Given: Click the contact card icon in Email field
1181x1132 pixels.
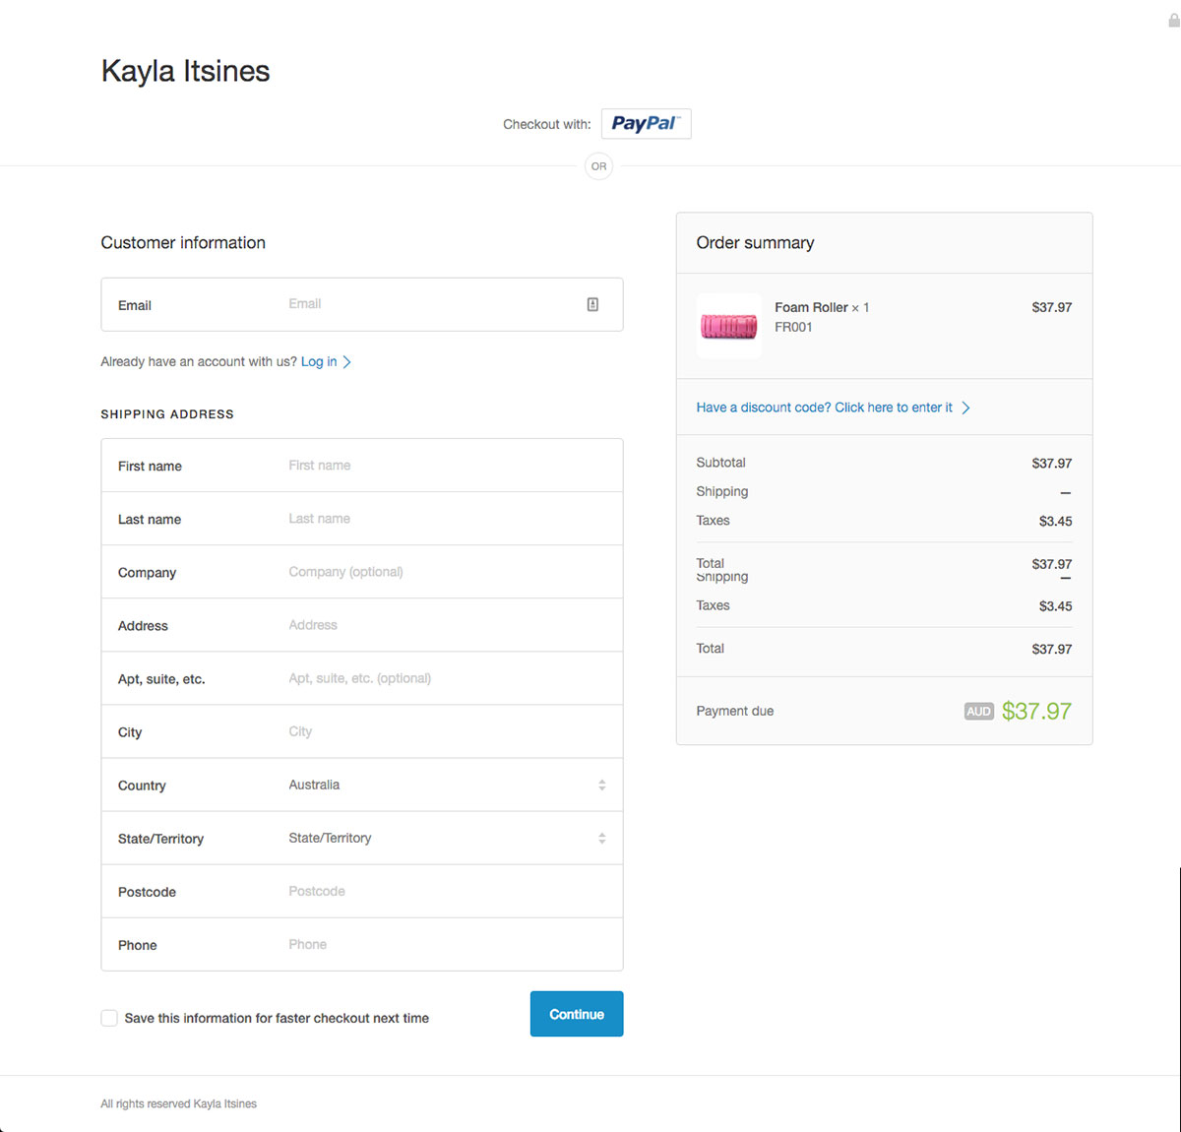Looking at the screenshot, I should click(592, 304).
